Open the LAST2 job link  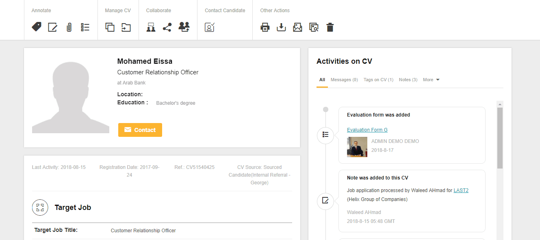pos(461,190)
